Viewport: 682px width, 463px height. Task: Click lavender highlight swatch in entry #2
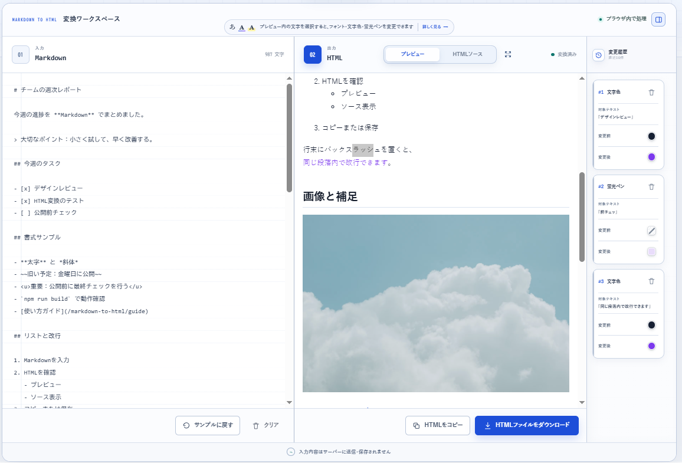[x=651, y=252]
